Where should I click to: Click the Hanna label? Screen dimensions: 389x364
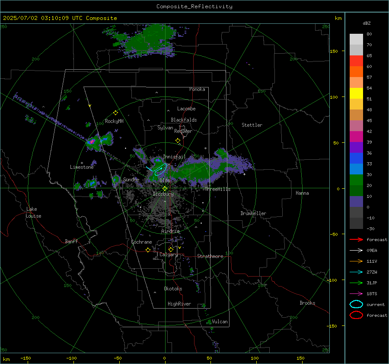[302, 193]
